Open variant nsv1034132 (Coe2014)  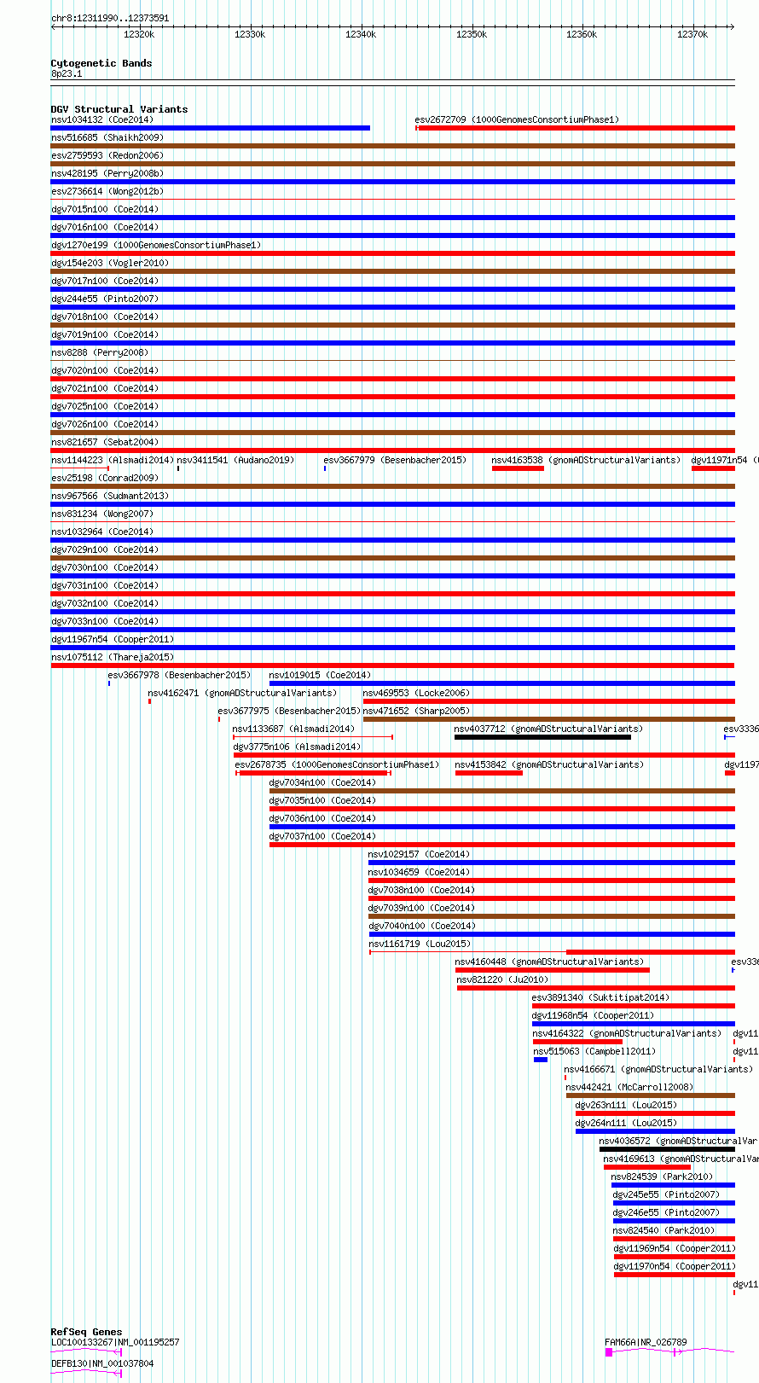[x=102, y=119]
